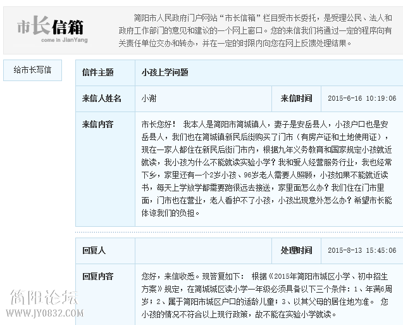This screenshot has width=403, height=325.
Task: Click the 来信时间 label
Action: pos(296,99)
